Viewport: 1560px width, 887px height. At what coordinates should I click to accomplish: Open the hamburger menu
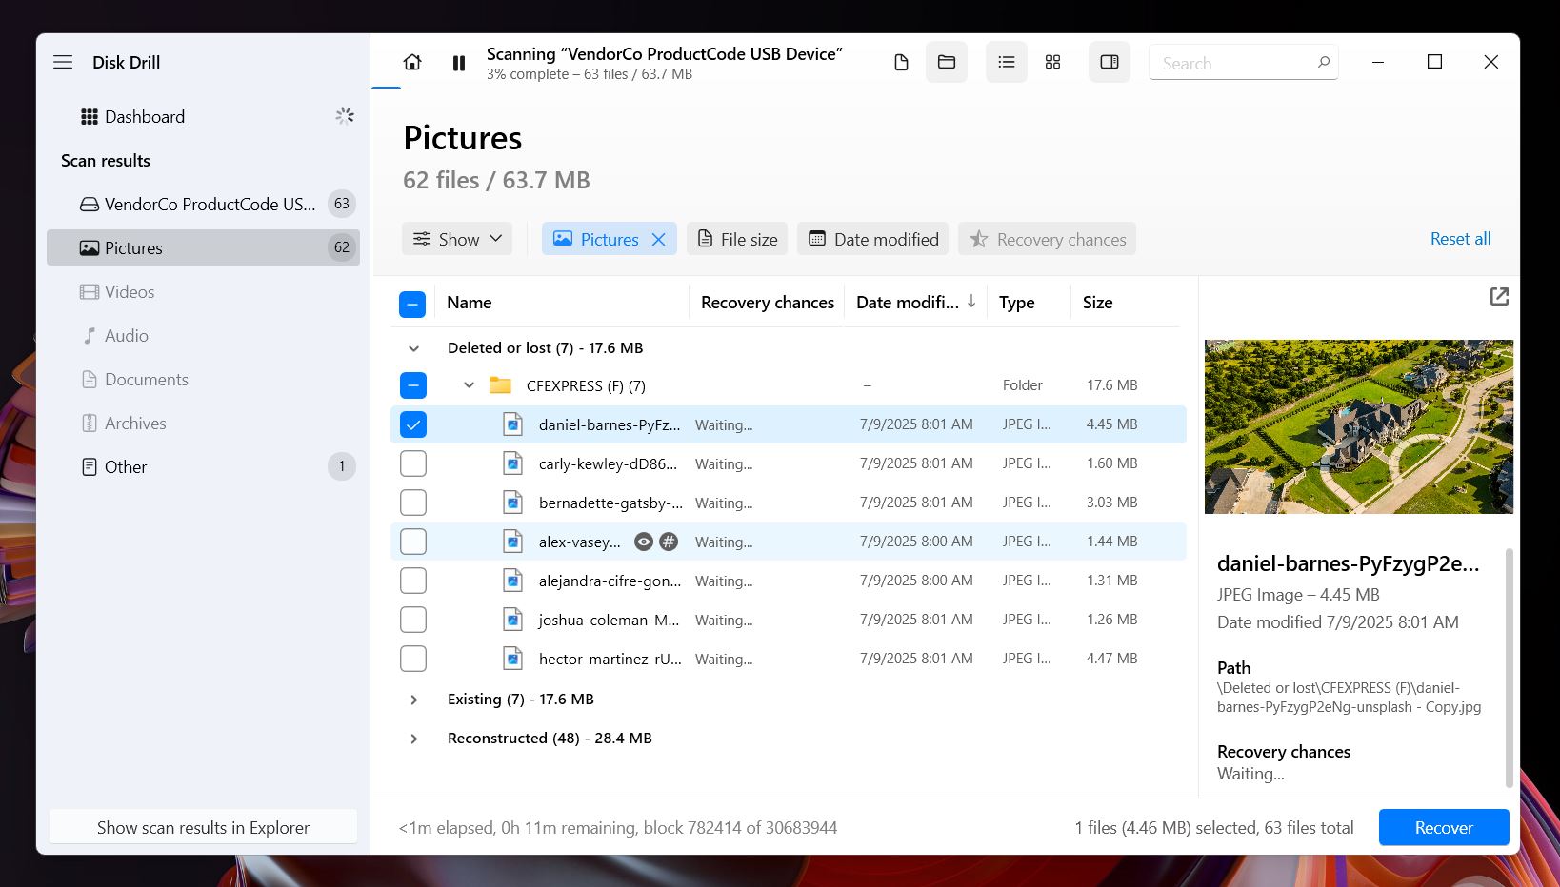pyautogui.click(x=63, y=62)
